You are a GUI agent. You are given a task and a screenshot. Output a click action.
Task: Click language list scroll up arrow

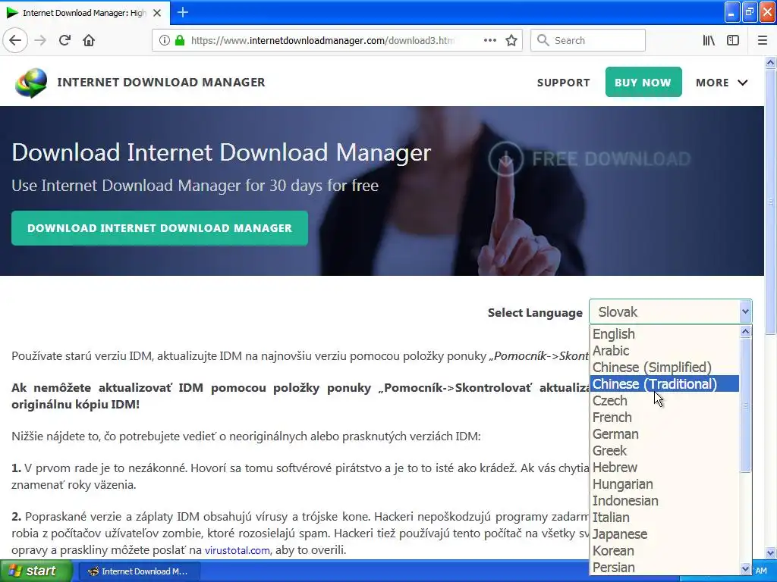point(745,332)
